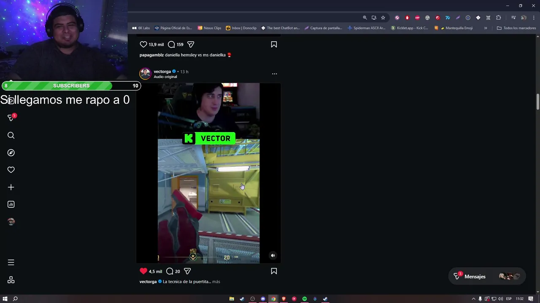Open the dashboard chart icon in sidebar
The height and width of the screenshot is (303, 540).
pyautogui.click(x=11, y=204)
